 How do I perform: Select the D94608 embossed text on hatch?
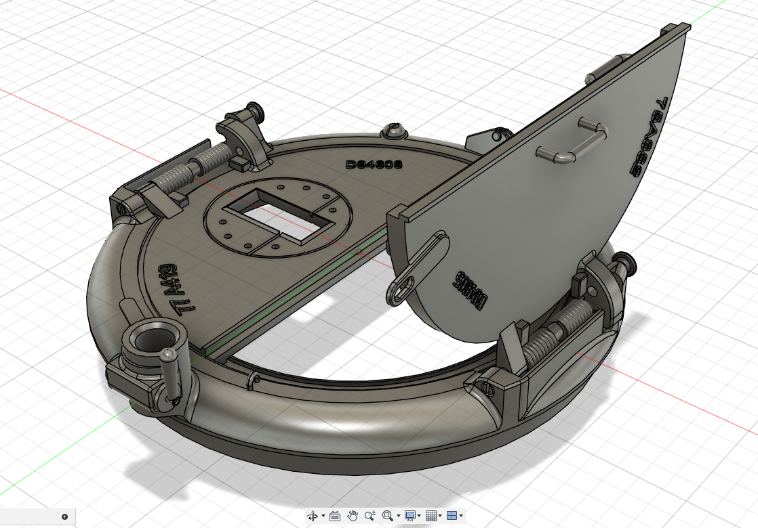374,164
